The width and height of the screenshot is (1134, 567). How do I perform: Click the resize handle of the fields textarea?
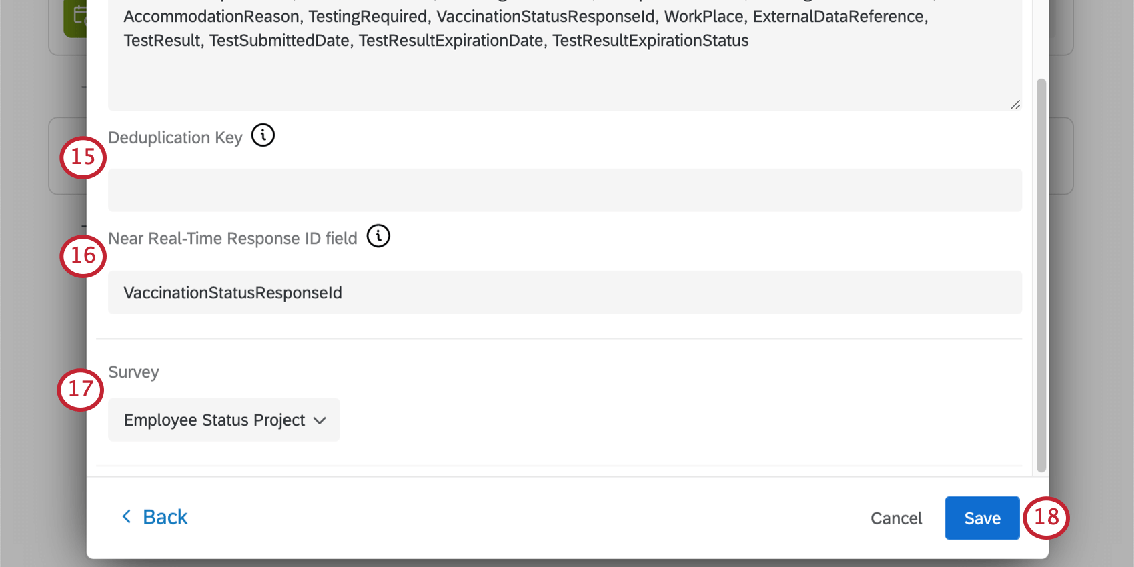[1015, 105]
